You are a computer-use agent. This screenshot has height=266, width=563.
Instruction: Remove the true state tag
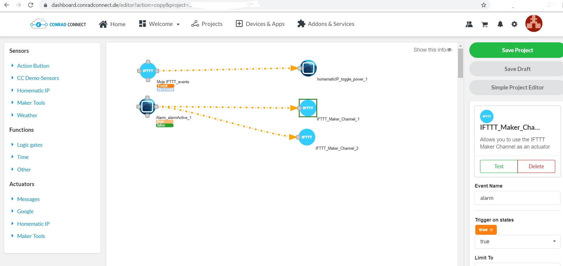tap(491, 230)
